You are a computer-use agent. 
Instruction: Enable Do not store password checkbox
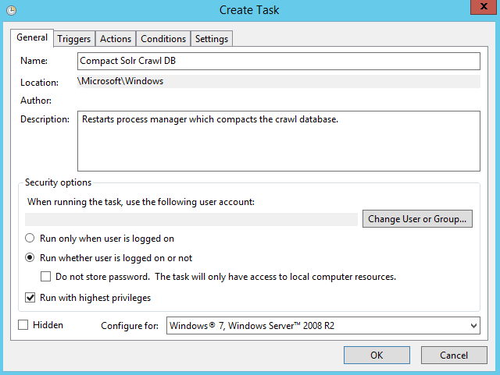coord(45,276)
